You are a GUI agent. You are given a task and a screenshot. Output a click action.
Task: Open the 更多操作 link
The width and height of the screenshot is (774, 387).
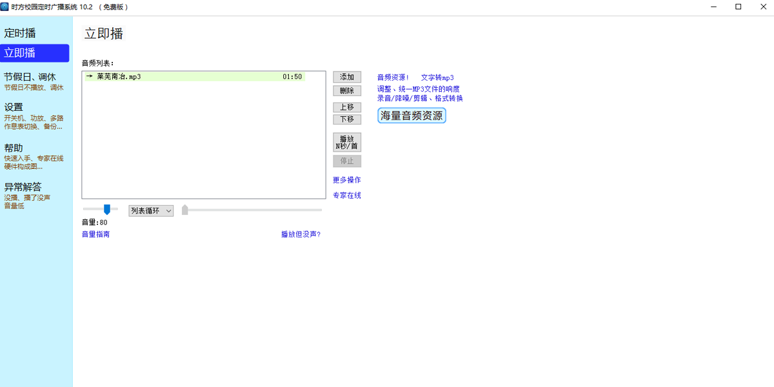[347, 180]
